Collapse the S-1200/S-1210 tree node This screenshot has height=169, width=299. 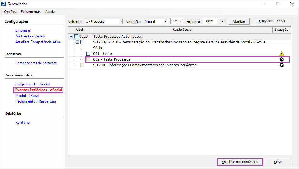(77, 42)
